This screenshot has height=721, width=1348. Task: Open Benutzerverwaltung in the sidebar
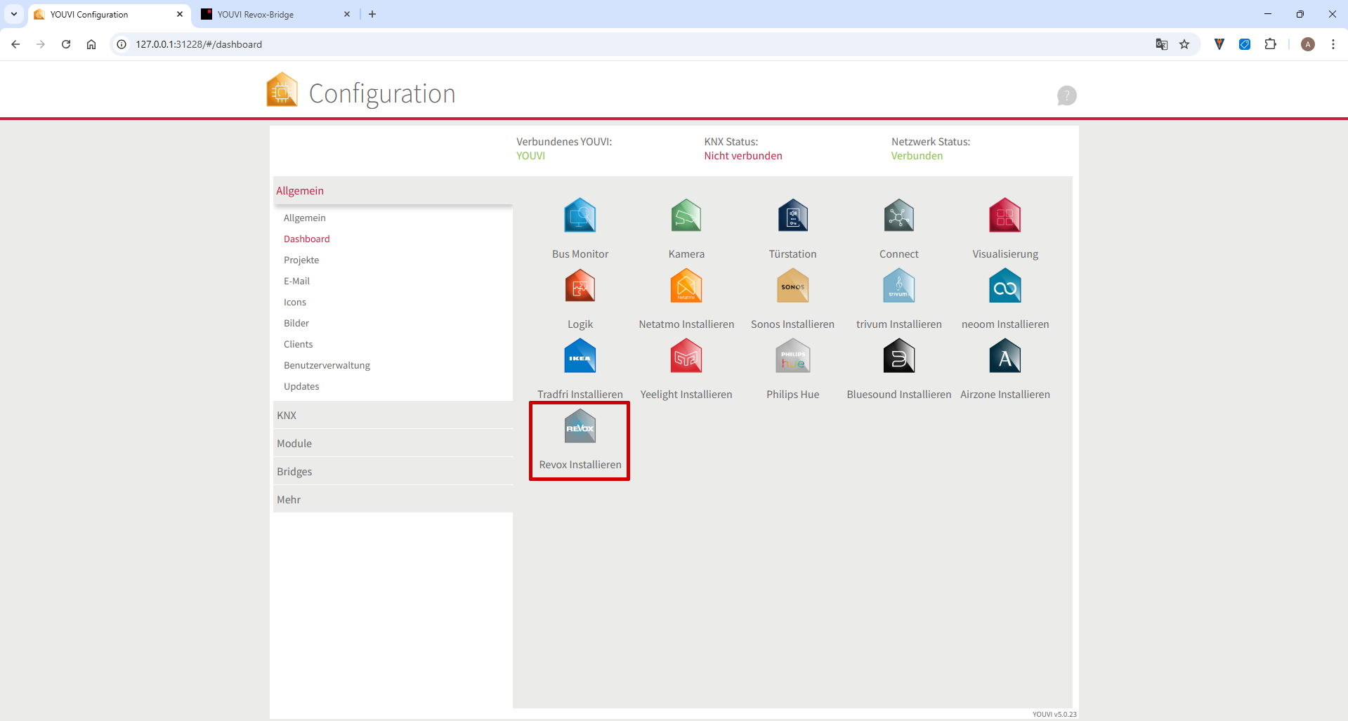(327, 365)
